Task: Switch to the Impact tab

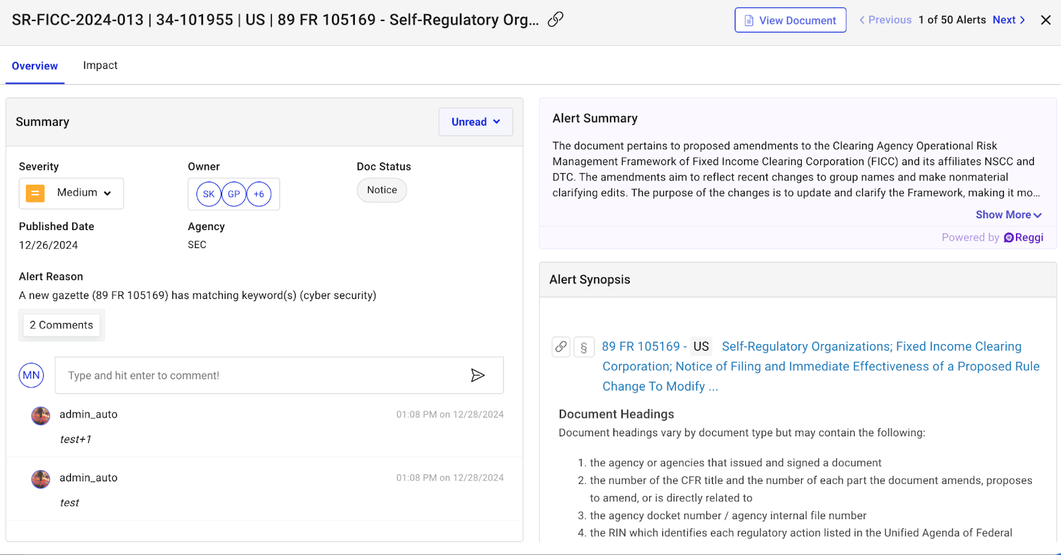Action: point(100,66)
